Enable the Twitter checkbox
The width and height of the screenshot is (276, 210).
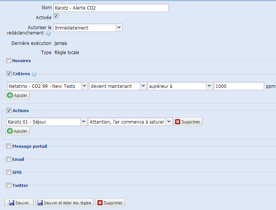(x=8, y=185)
